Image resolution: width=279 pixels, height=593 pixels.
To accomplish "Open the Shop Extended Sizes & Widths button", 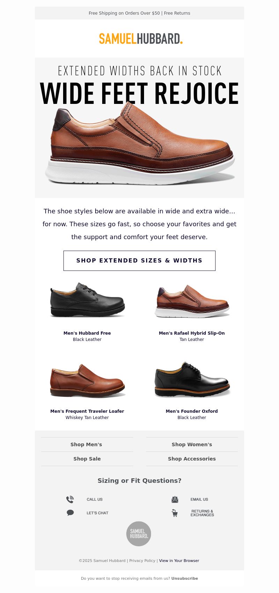I will tap(139, 261).
